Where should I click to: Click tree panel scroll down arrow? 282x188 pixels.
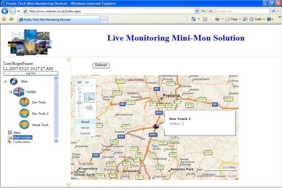[56, 141]
